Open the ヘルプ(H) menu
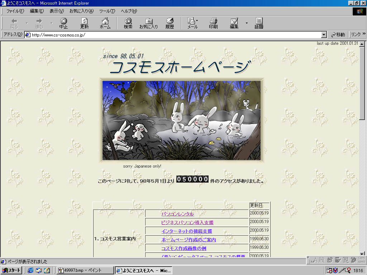367x275 pixels. [x=129, y=11]
